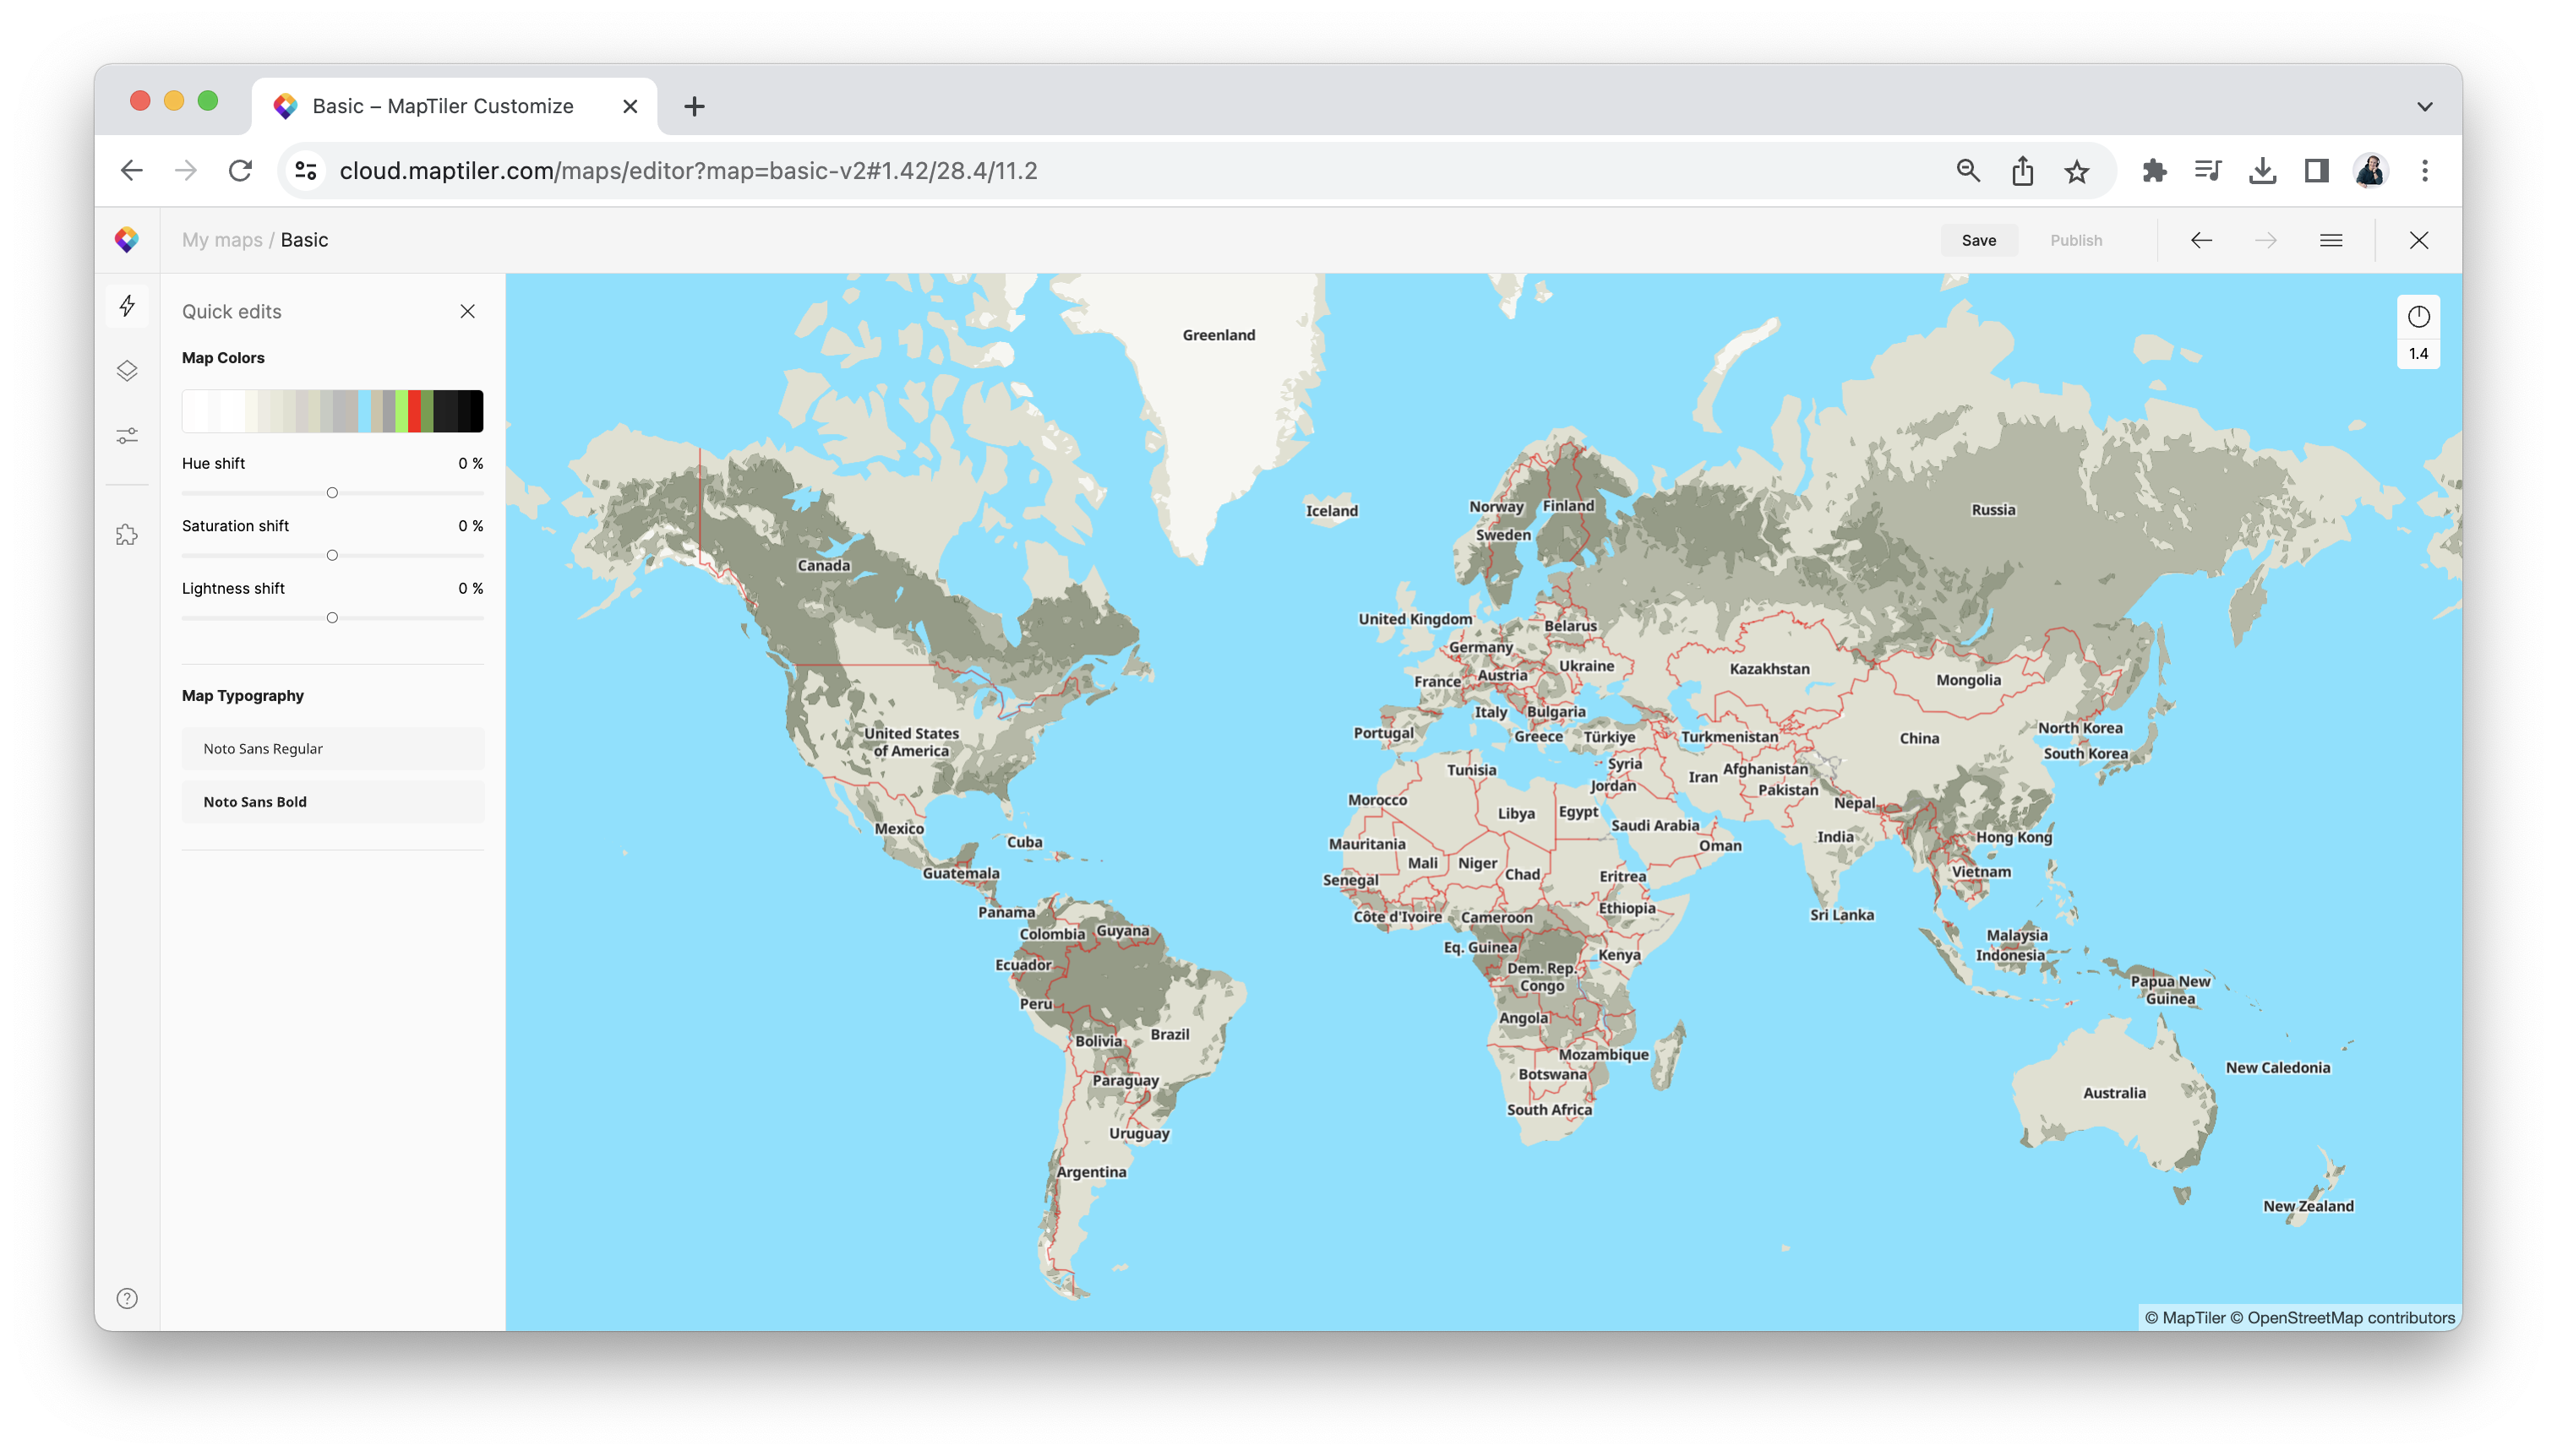This screenshot has height=1456, width=2557.
Task: Open the Layers panel icon
Action: 127,371
